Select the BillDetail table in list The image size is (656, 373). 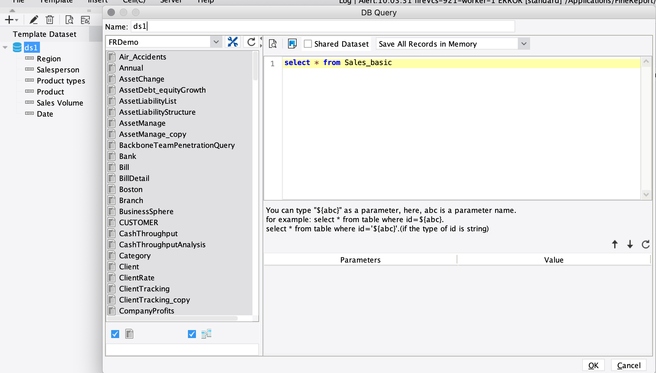134,178
